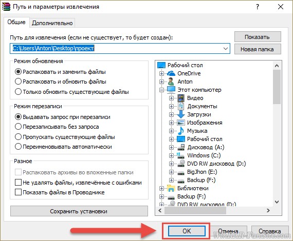Expand the Windows (C:) tree node

tap(171, 155)
